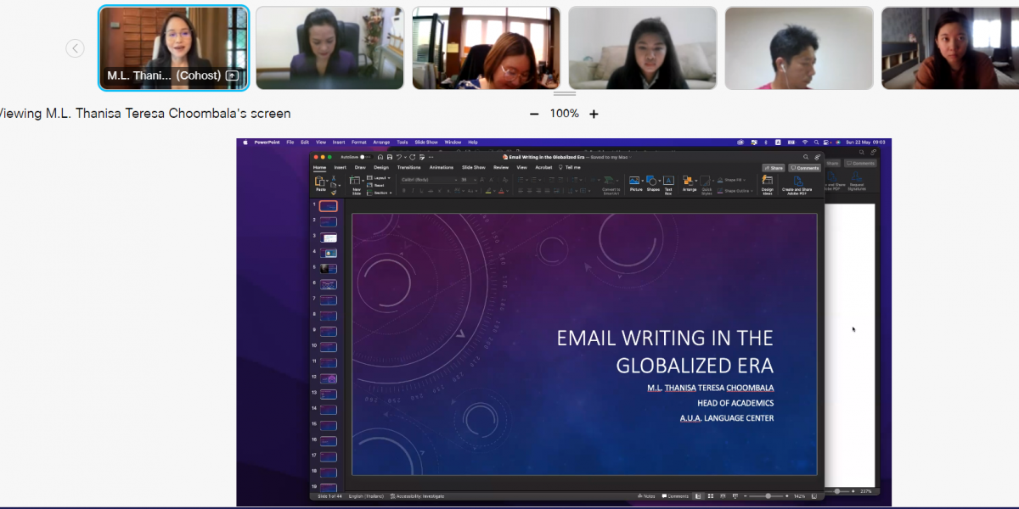Open the Section dropdown
The width and height of the screenshot is (1019, 509).
point(379,193)
